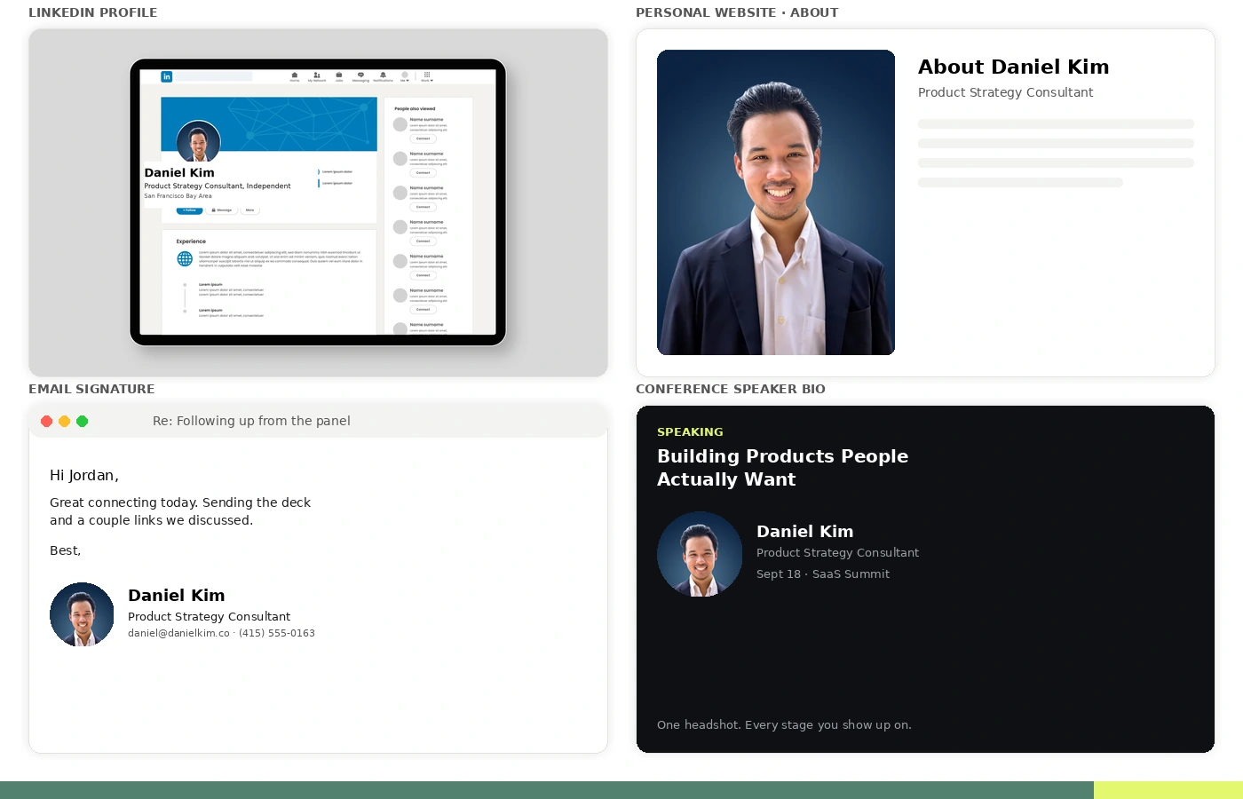Click the 'CONFERENCE SPEAKER BIO' section label
1243x799 pixels.
click(731, 389)
